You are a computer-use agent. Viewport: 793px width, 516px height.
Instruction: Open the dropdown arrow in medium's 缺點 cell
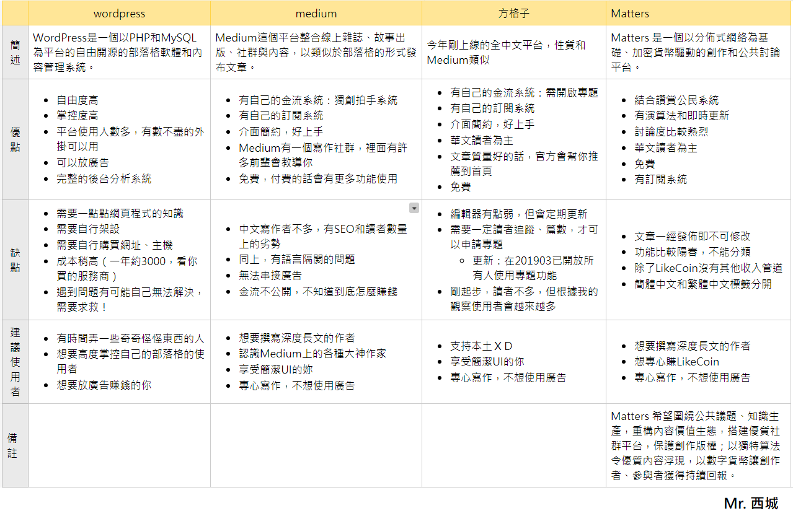coord(414,208)
